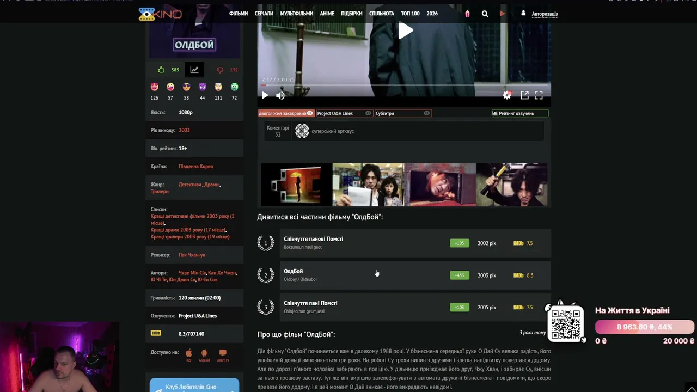Open the 'Драми' genre link

coord(211,185)
